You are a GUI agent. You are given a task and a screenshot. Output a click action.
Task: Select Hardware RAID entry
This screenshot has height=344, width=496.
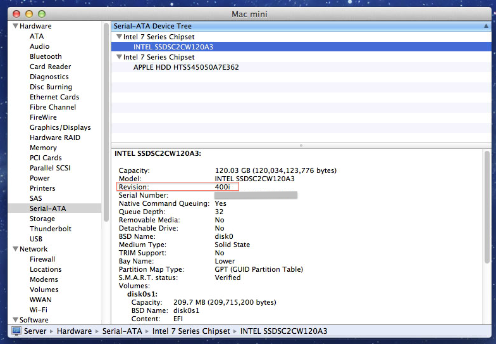(55, 137)
